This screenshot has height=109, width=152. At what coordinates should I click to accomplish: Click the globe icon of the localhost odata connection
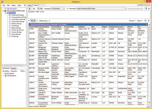coord(5,11)
